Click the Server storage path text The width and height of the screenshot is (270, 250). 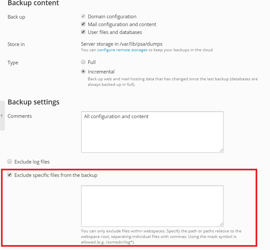(x=122, y=44)
